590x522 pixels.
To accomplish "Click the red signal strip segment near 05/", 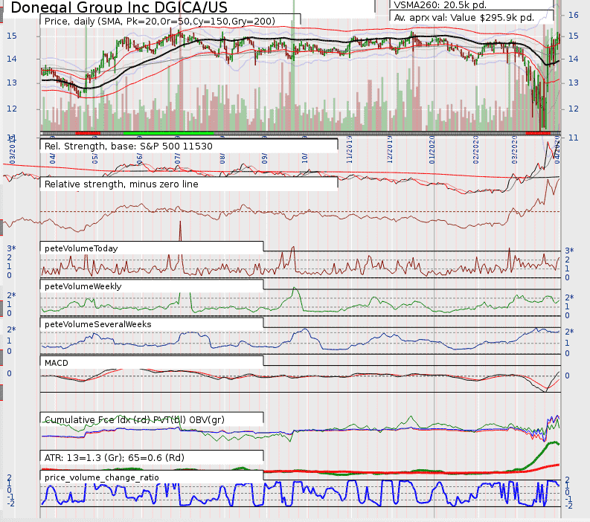I will click(88, 133).
